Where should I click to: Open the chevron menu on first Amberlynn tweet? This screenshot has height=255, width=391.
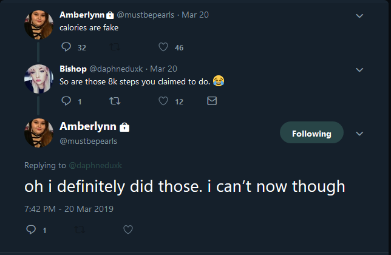pos(359,16)
